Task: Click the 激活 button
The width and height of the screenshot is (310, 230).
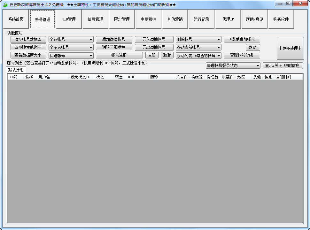Action: pyautogui.click(x=167, y=55)
